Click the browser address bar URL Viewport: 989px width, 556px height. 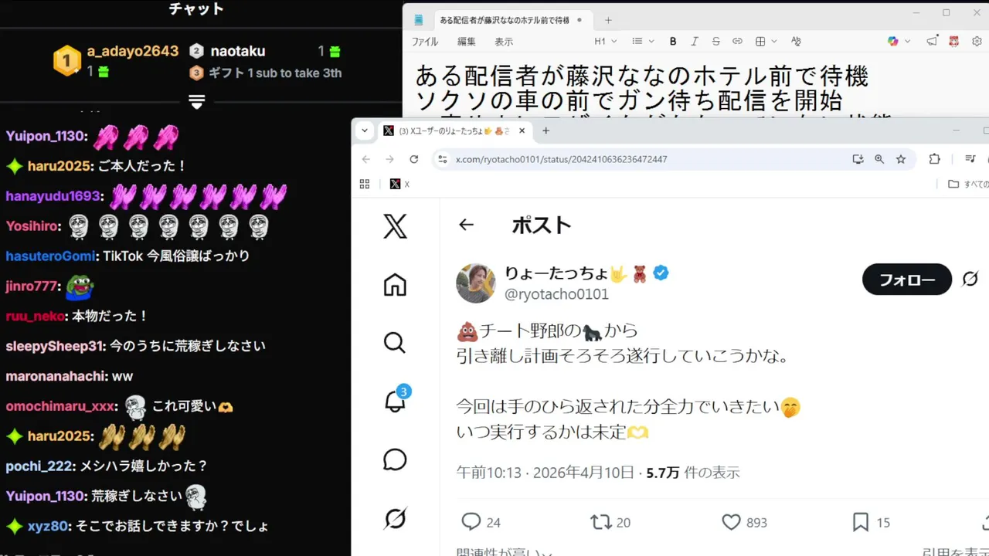click(562, 159)
